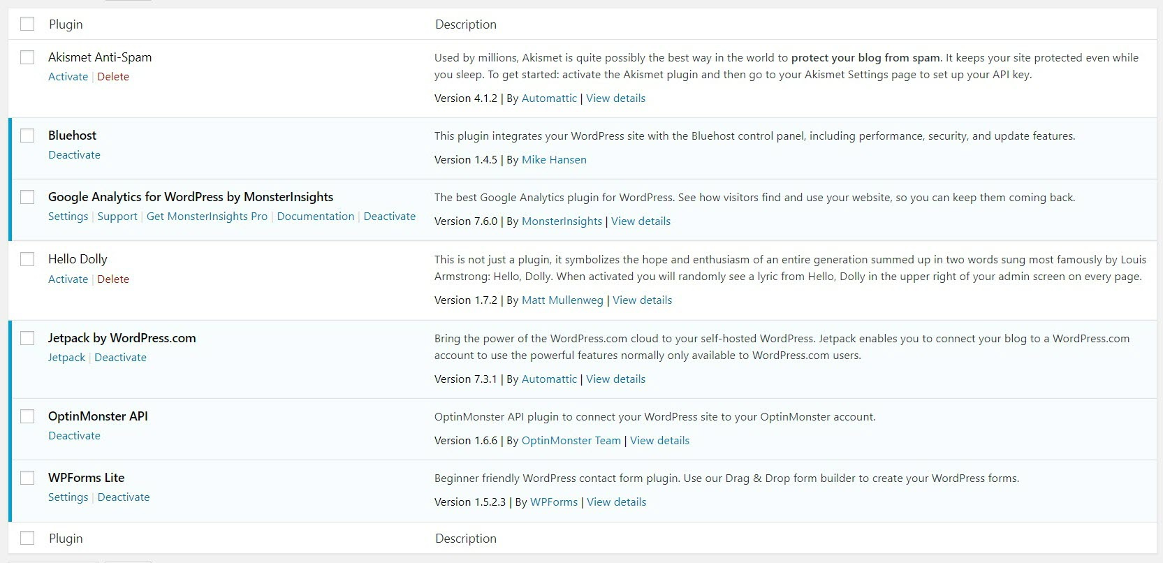Image resolution: width=1163 pixels, height=563 pixels.
Task: Select the OptinMonster API checkbox
Action: (x=27, y=416)
